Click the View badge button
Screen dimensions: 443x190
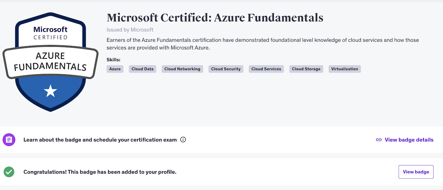click(x=416, y=172)
